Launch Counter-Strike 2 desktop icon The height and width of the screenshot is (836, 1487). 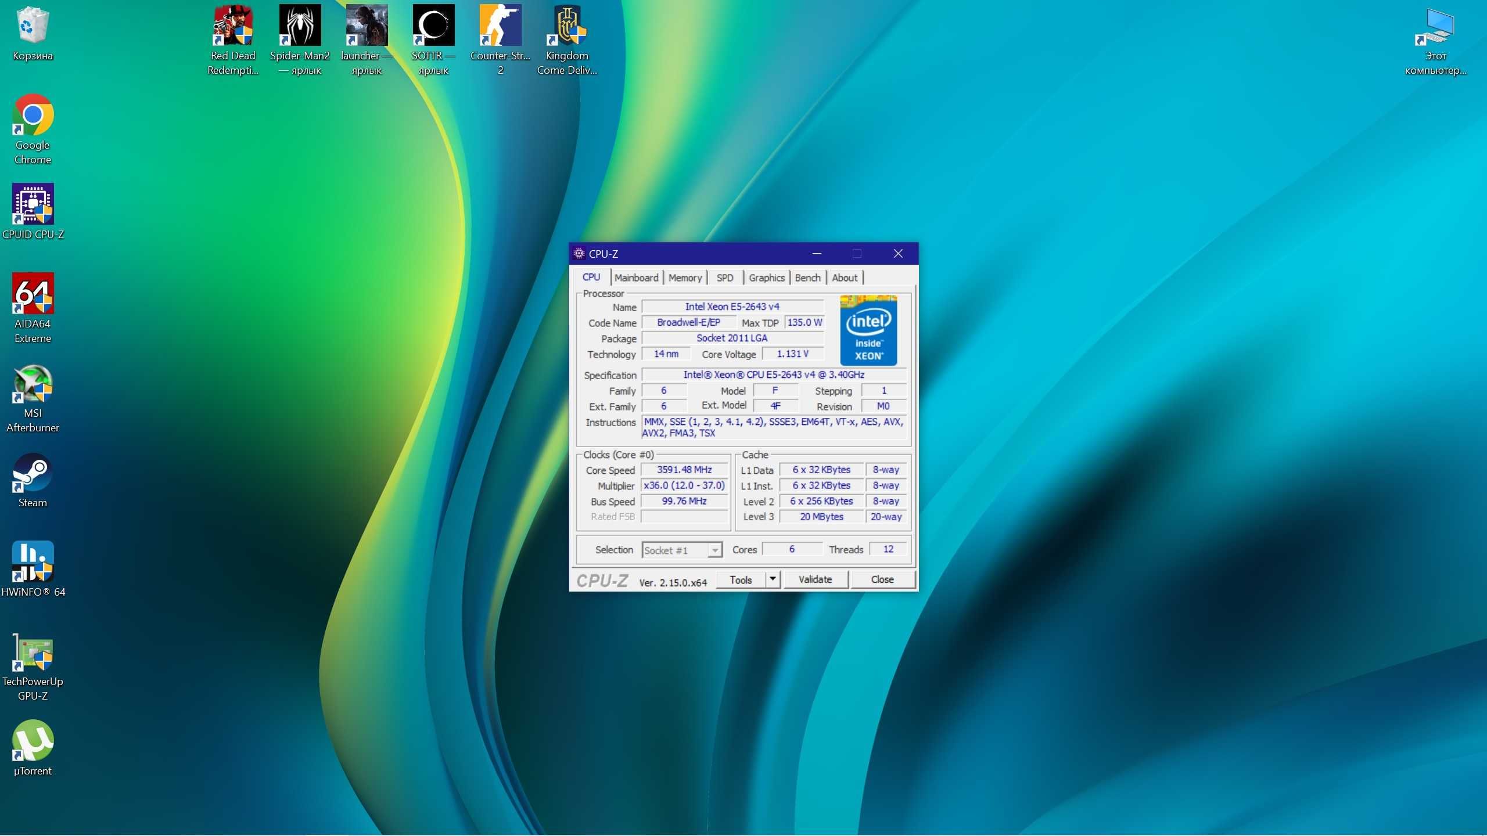point(500,39)
